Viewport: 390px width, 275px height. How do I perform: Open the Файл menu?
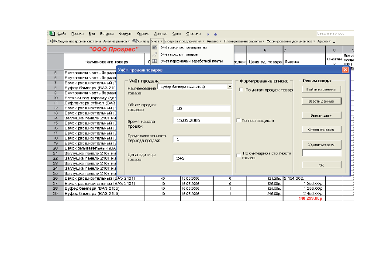click(x=62, y=34)
